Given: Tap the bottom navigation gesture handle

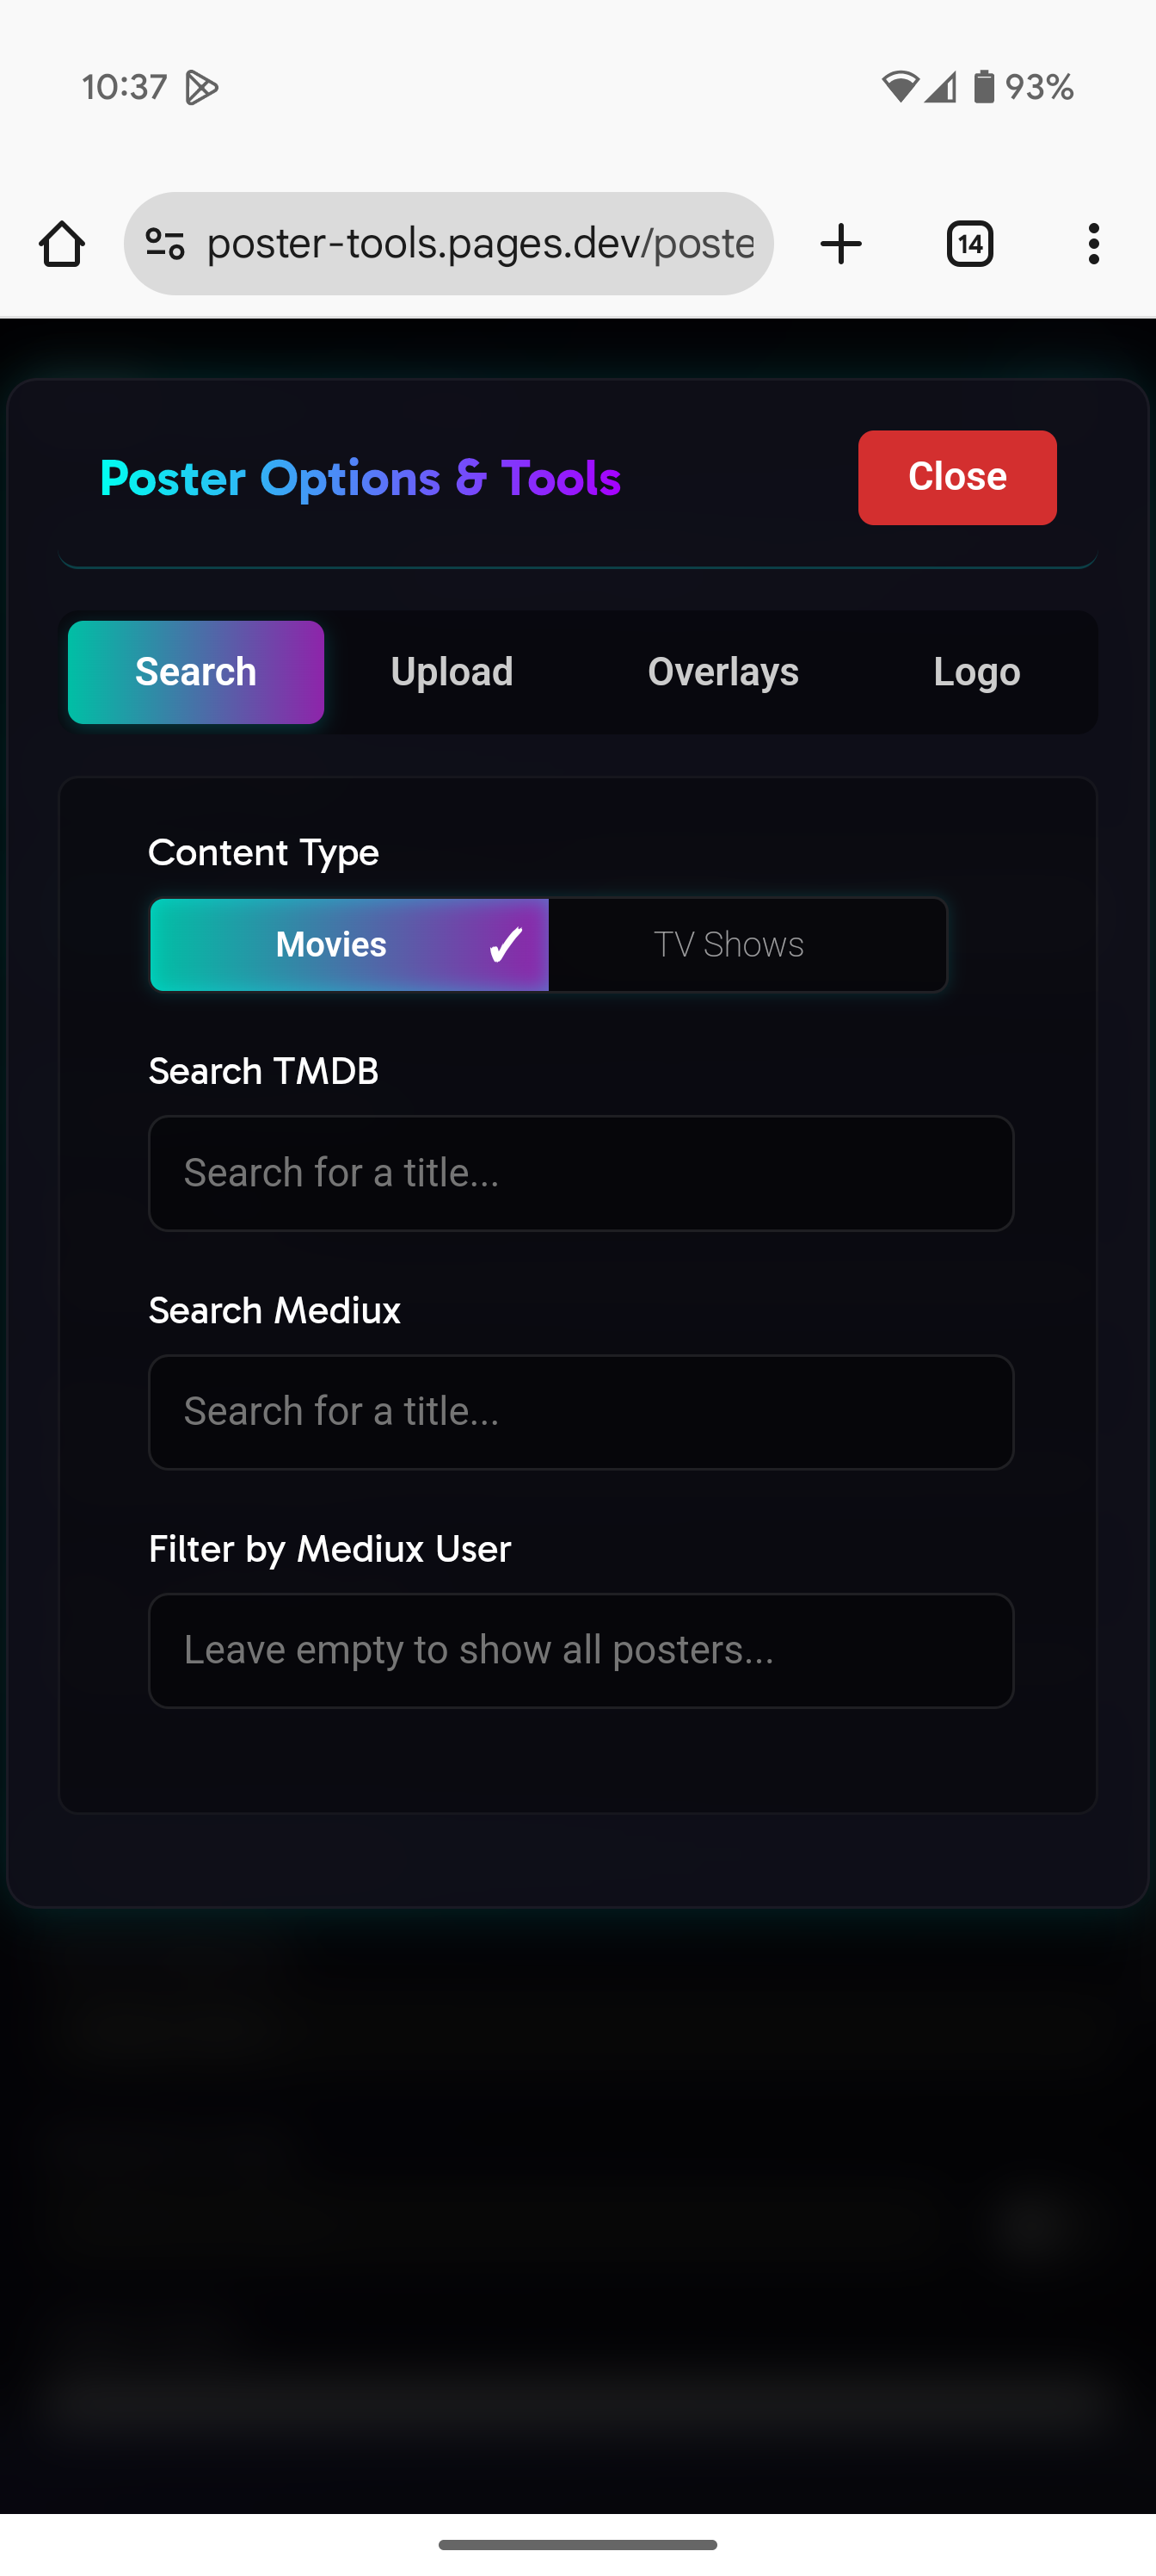Looking at the screenshot, I should pyautogui.click(x=577, y=2544).
